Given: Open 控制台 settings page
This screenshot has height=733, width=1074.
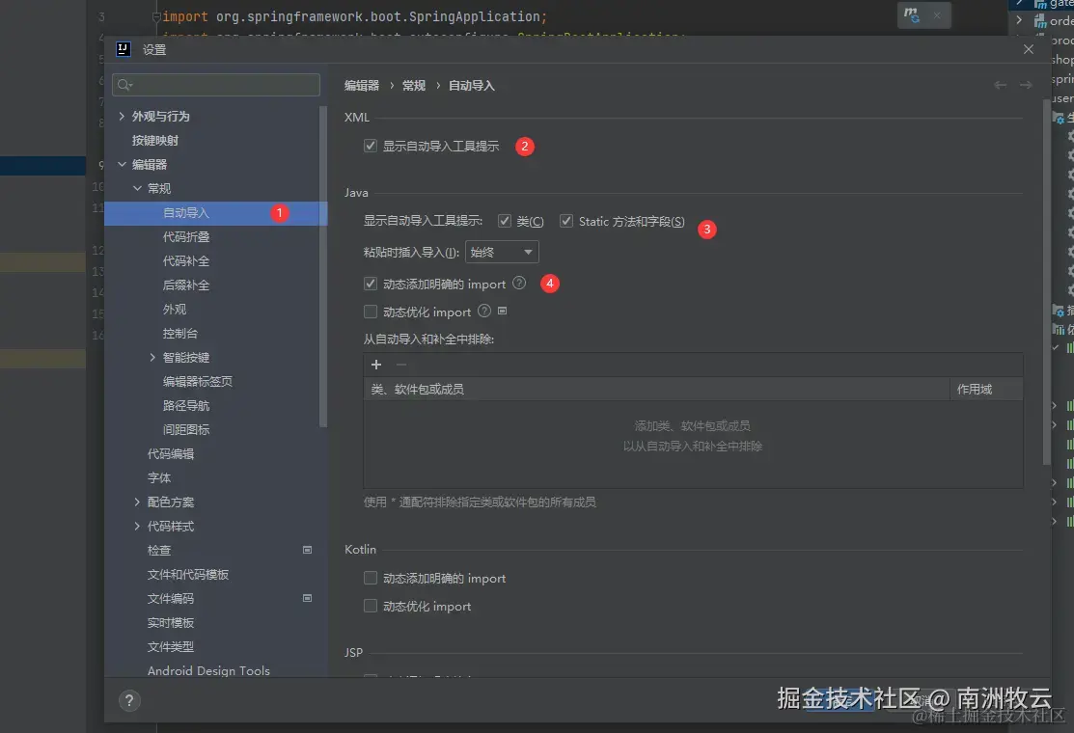Looking at the screenshot, I should coord(180,334).
